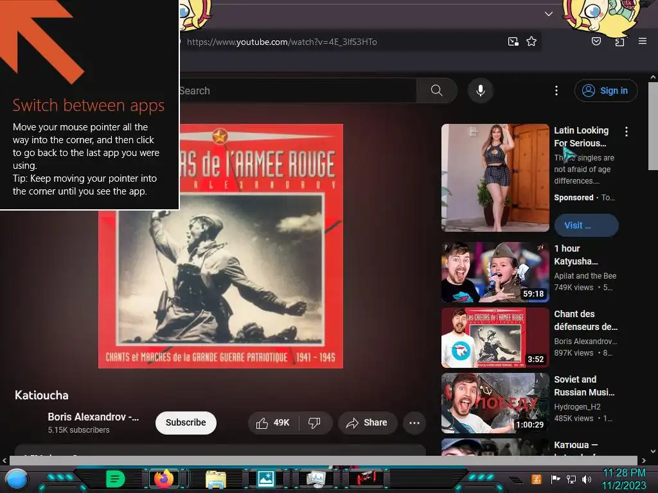Start voice search with the microphone icon

pyautogui.click(x=481, y=91)
